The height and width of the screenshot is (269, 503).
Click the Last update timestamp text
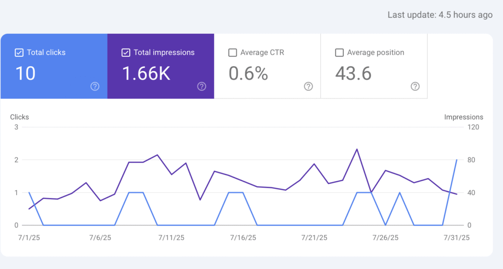[x=440, y=15]
